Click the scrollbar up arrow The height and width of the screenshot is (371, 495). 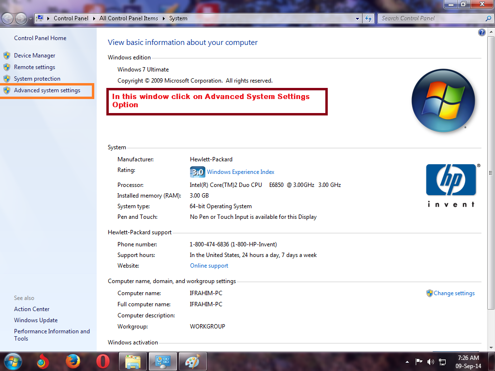[x=491, y=32]
